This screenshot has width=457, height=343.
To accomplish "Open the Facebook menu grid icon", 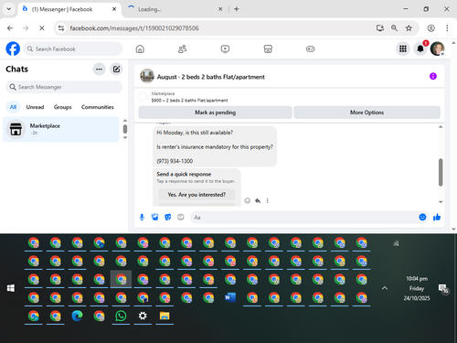I will [x=403, y=48].
